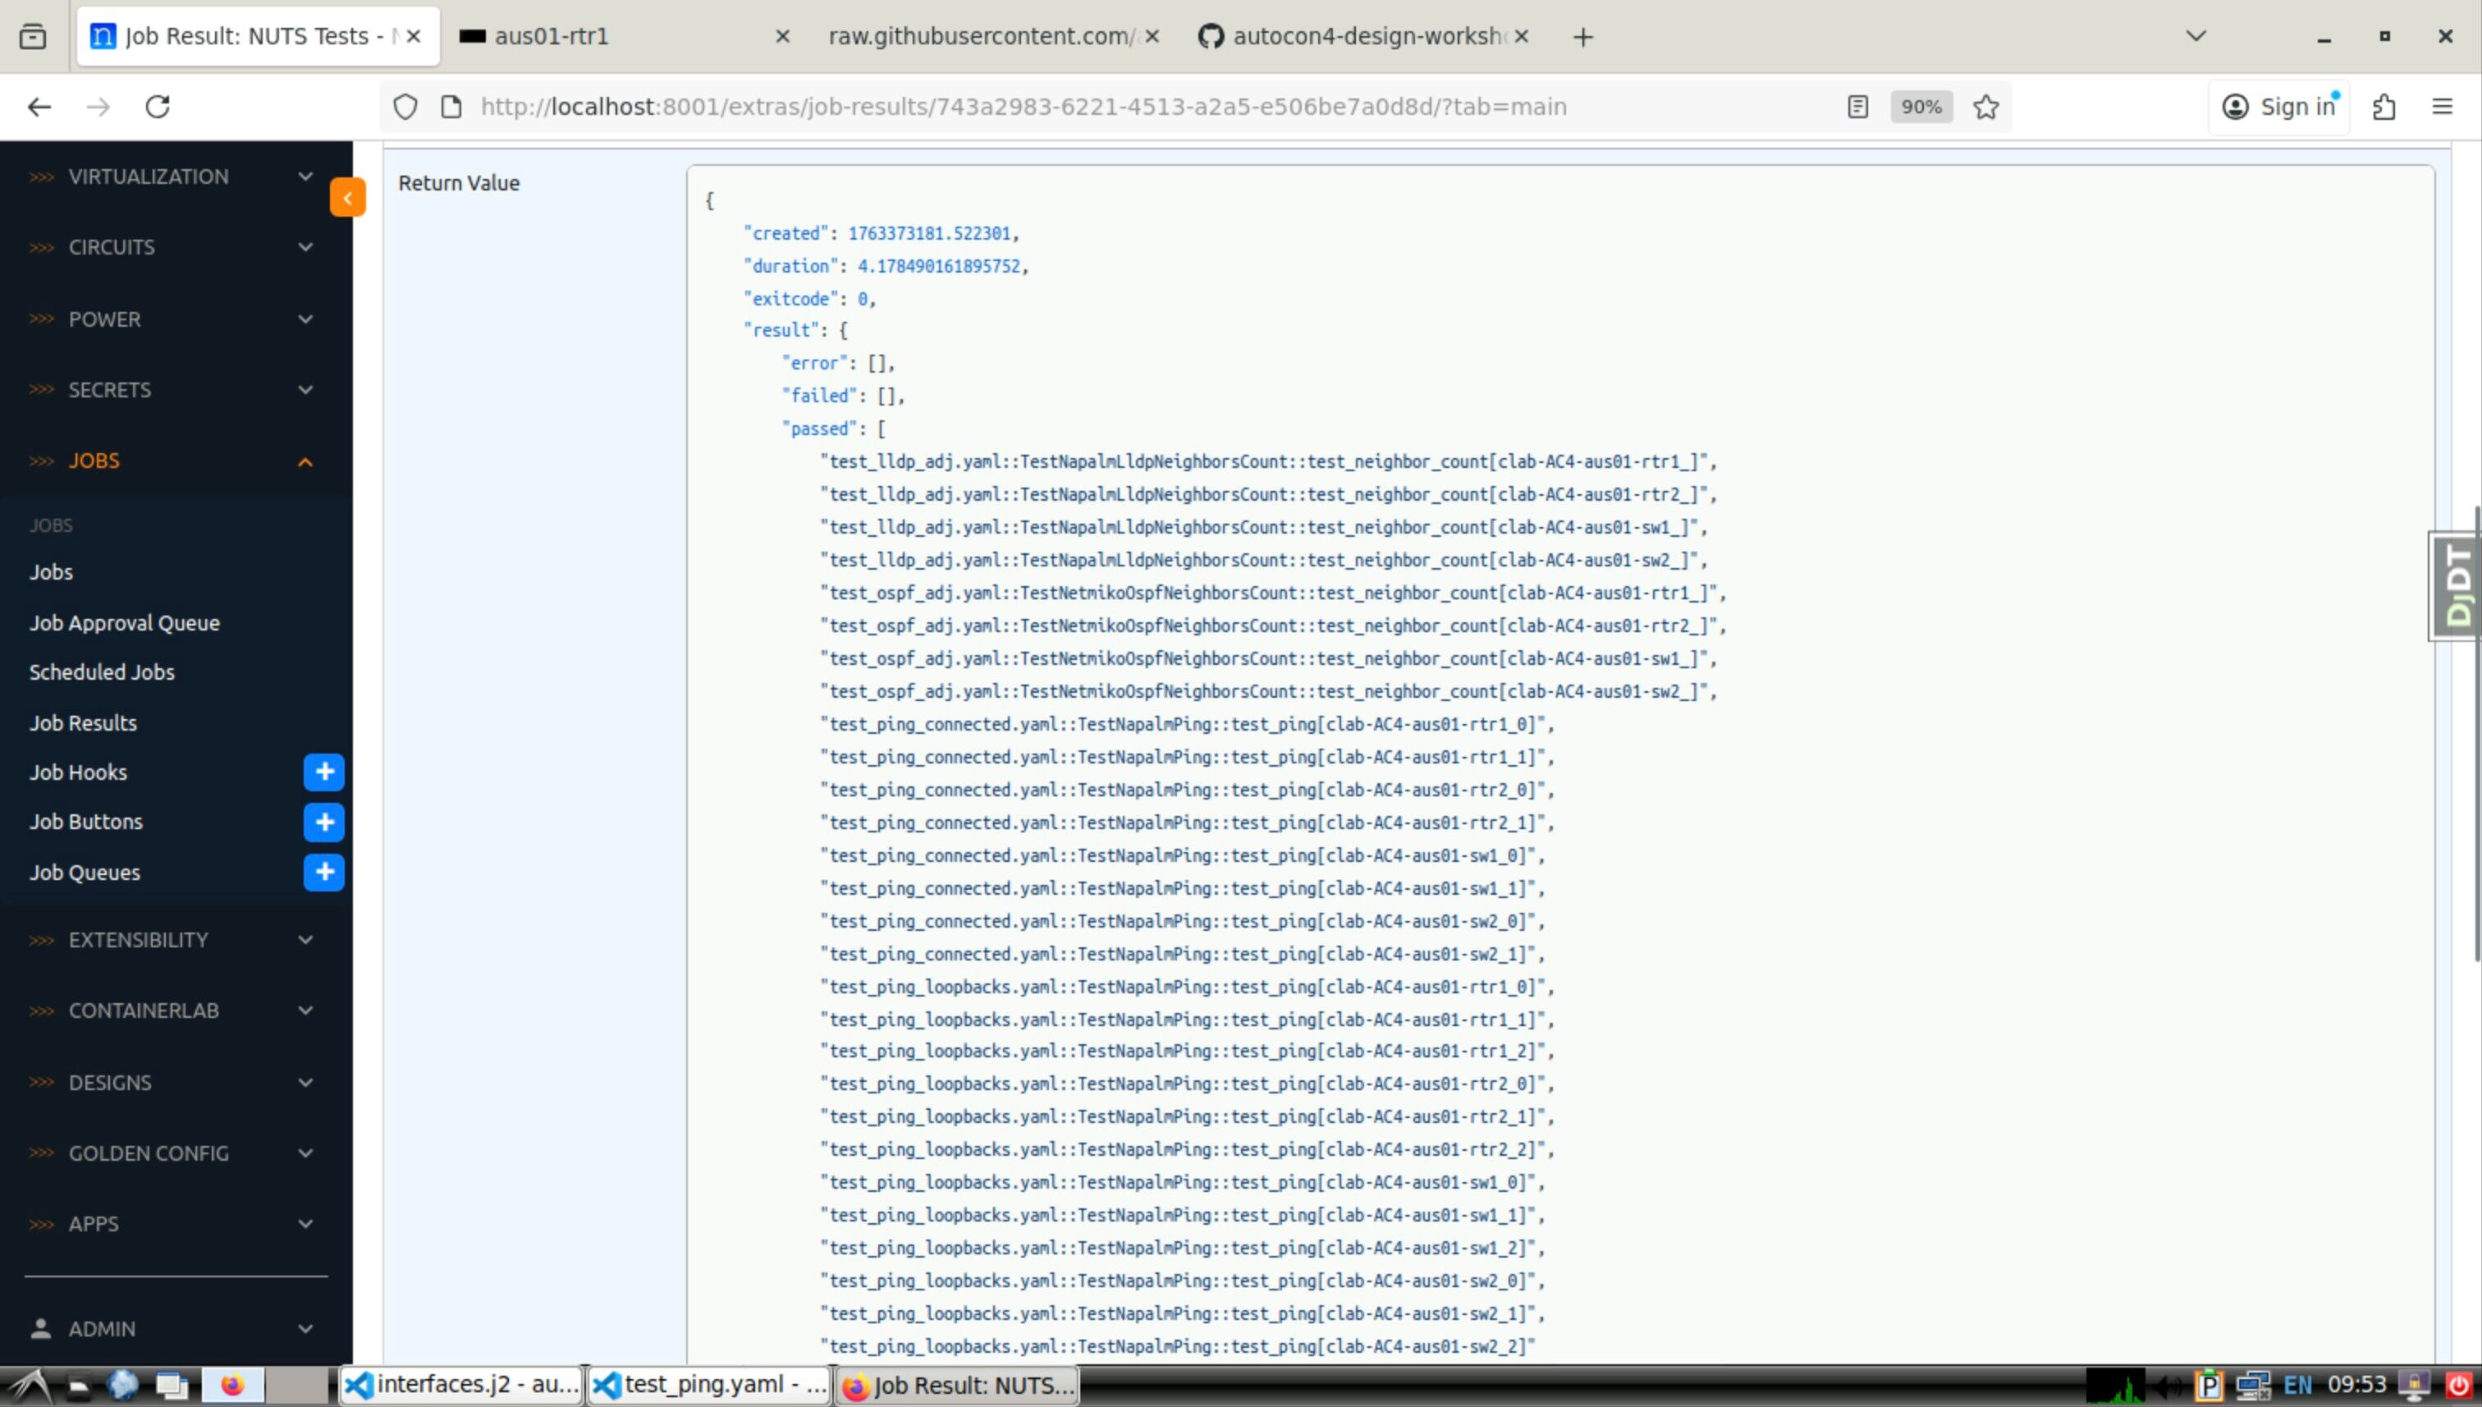This screenshot has width=2482, height=1407.
Task: Bookmark this page with the star icon
Action: click(1985, 106)
